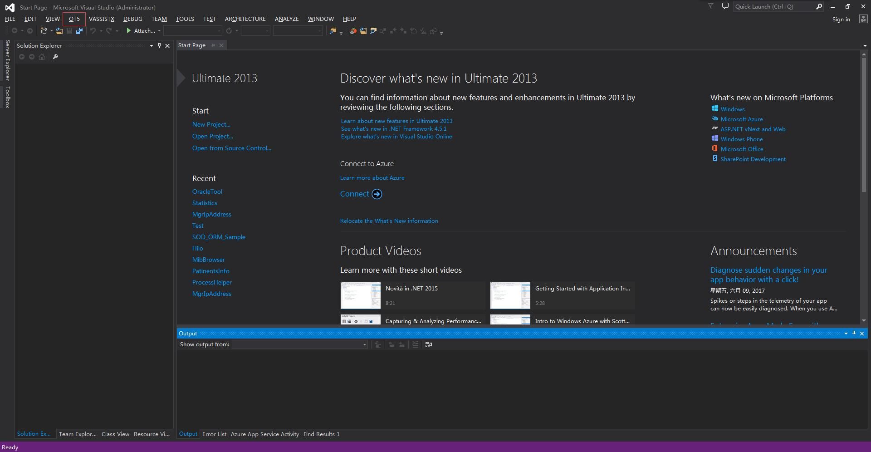The width and height of the screenshot is (871, 452).
Task: Open the Undo history dropdown arrow
Action: (101, 31)
